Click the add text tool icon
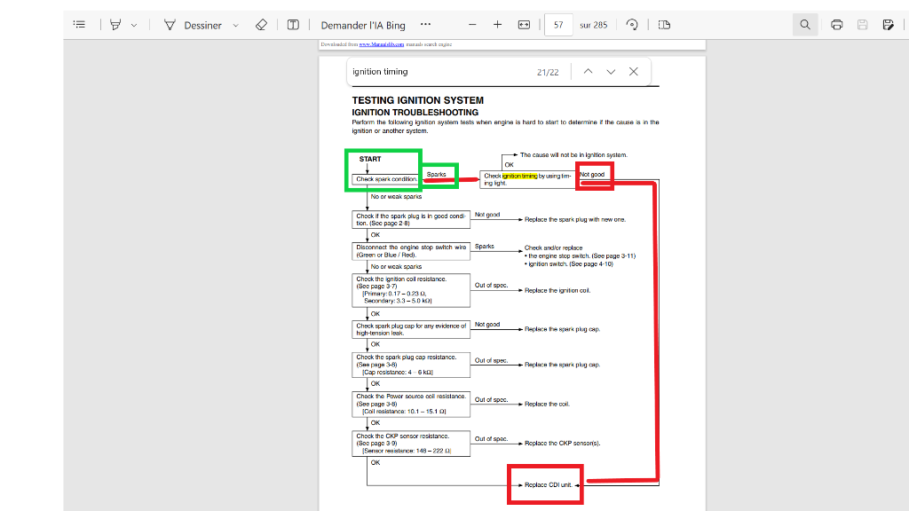The width and height of the screenshot is (909, 511). 293,25
